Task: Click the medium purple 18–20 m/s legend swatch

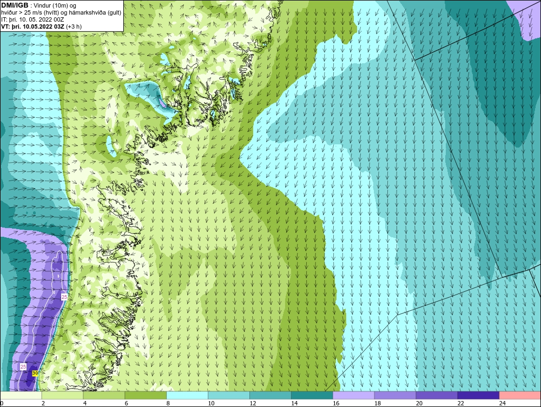Action: 395,395
